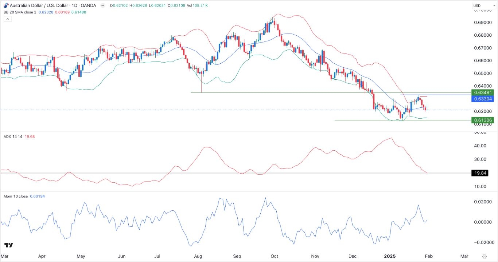Click the 0.63481 green price label
The height and width of the screenshot is (262, 498).
482,92
